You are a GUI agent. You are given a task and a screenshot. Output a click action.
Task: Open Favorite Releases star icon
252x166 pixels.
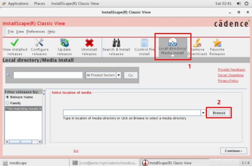coord(217,43)
